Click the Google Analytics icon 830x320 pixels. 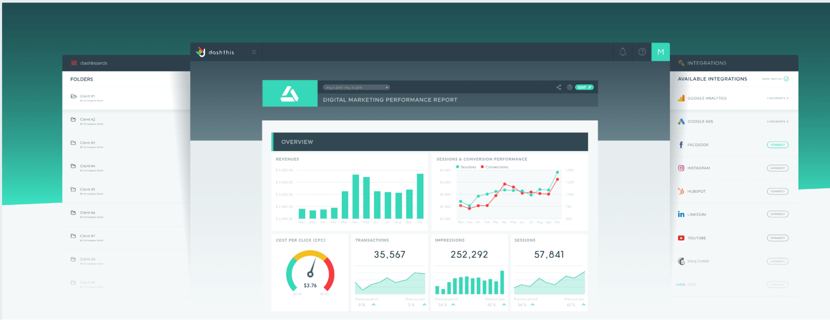coord(681,98)
